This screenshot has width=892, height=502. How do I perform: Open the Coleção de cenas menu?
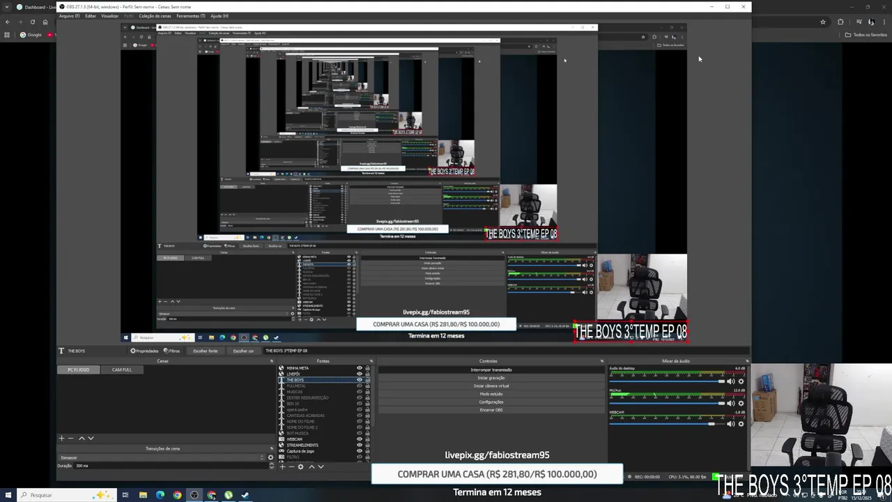[155, 16]
